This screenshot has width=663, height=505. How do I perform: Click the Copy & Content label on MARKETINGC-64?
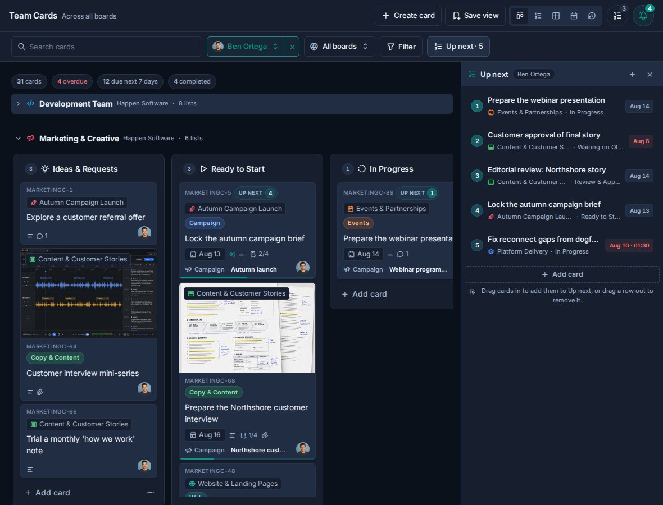[x=55, y=357]
